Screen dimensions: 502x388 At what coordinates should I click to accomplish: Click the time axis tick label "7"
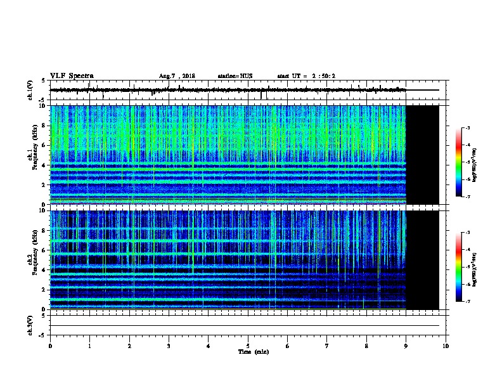click(x=327, y=346)
